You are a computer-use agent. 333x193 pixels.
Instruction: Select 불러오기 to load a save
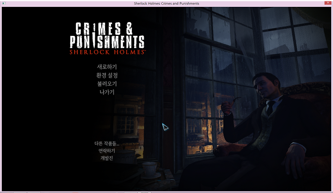click(107, 84)
